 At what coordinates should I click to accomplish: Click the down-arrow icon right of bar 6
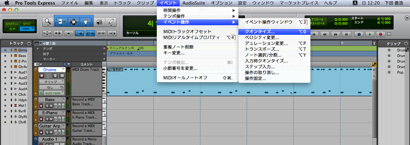click(x=374, y=43)
